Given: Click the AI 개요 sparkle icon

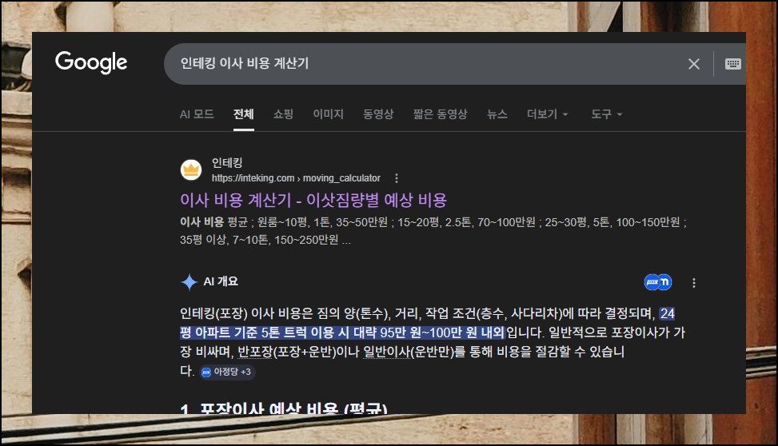Looking at the screenshot, I should coord(189,282).
